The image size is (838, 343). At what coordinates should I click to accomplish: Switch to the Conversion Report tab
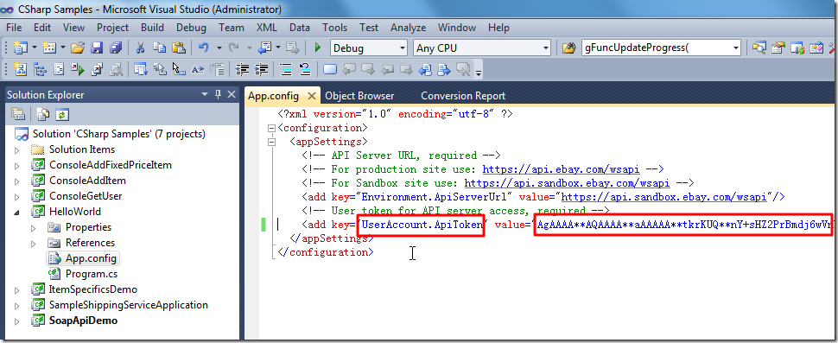[463, 96]
